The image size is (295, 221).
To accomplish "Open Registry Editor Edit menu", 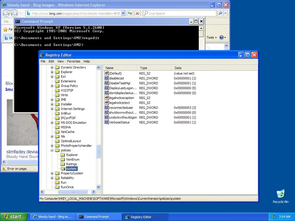I will pos(51,61).
